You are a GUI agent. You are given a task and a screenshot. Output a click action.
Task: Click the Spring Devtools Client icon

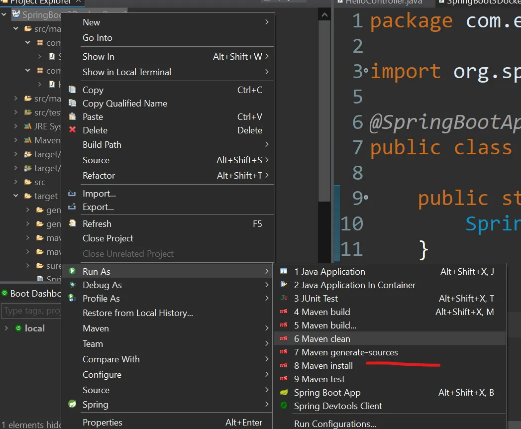[284, 406]
